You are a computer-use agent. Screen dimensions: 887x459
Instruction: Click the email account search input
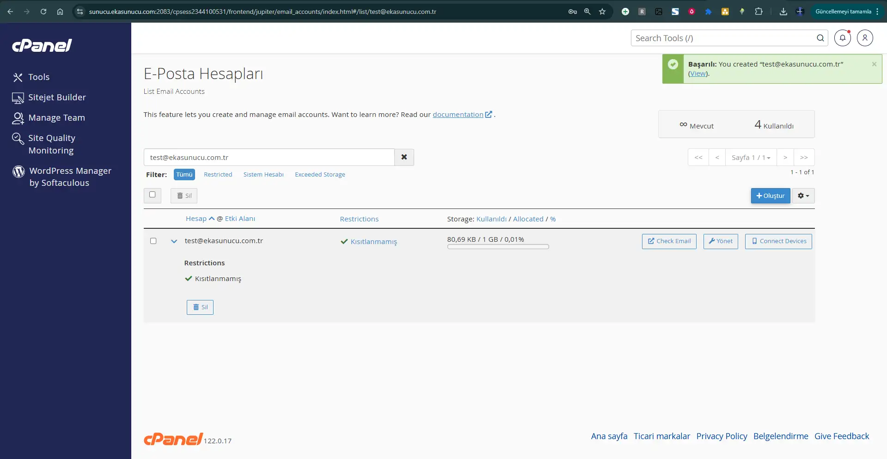269,157
